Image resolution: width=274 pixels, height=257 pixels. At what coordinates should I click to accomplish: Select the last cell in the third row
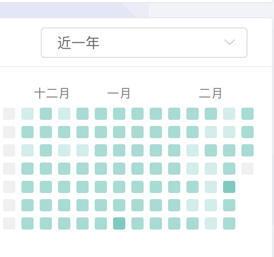(x=248, y=150)
